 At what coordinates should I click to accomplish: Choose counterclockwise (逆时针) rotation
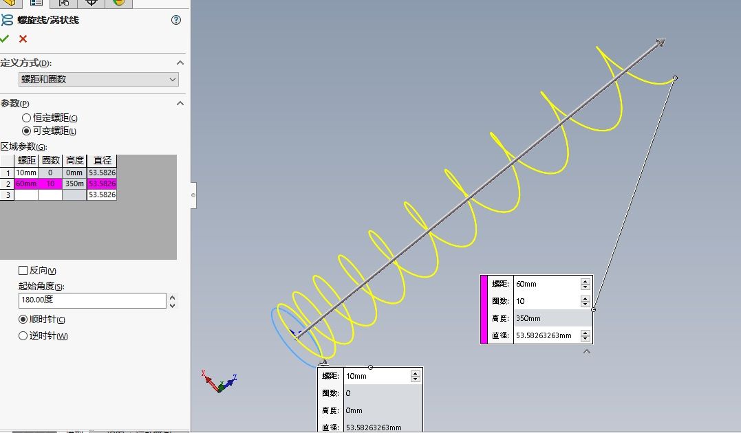coord(23,336)
